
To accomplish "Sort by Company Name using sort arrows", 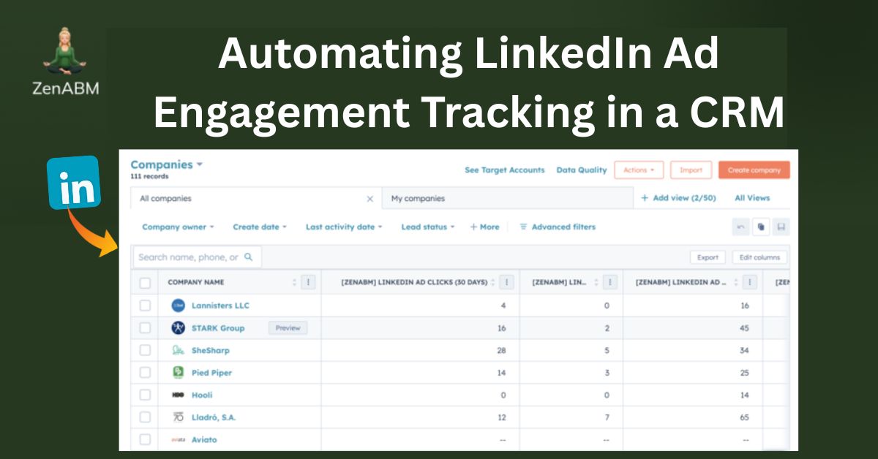I will (x=295, y=282).
